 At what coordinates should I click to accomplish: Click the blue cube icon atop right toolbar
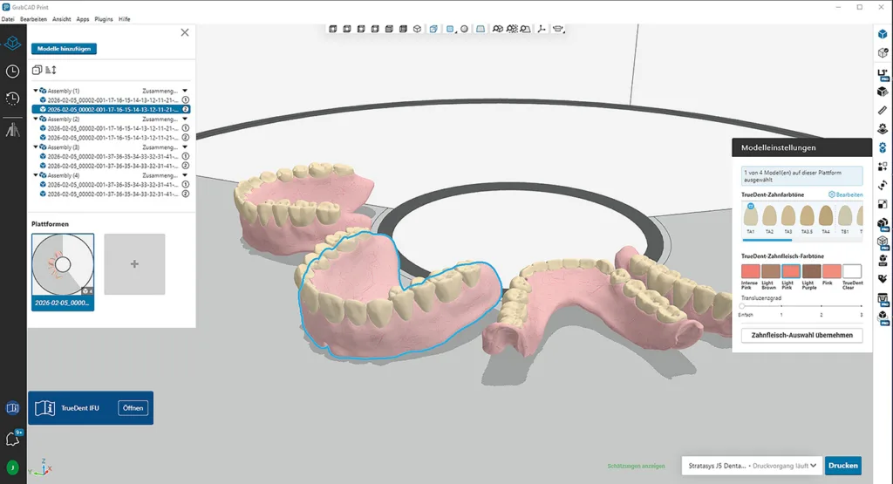(x=883, y=35)
